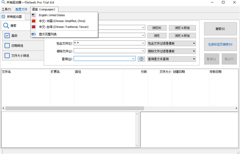
Task: Click the full language list icon
Action: (34, 34)
